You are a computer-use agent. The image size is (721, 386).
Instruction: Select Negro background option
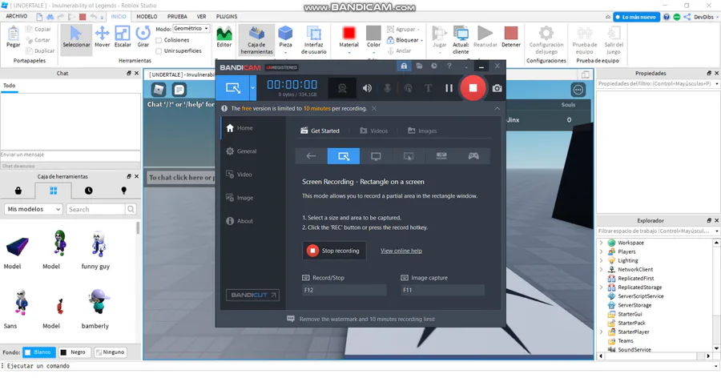73,352
